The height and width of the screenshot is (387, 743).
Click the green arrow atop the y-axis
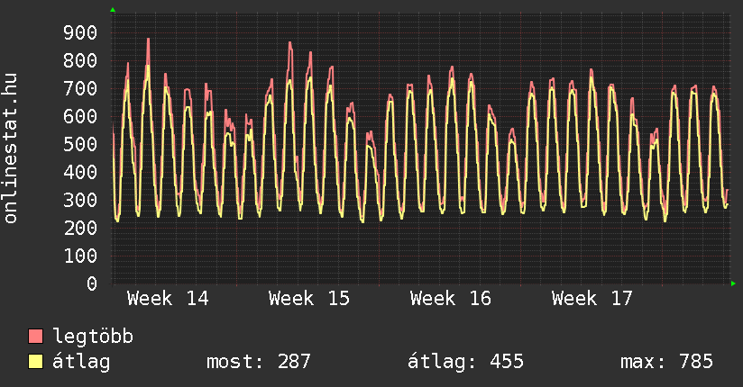[x=113, y=10]
